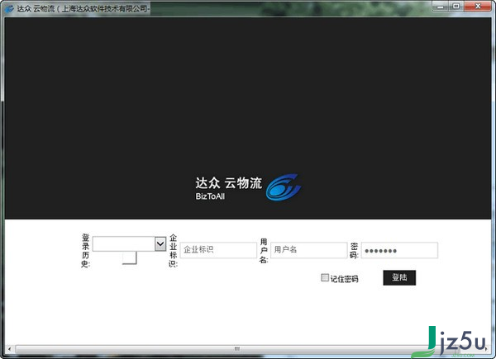The height and width of the screenshot is (359, 496).
Task: Click the horizontal scrollbar thumb
Action: pyautogui.click(x=237, y=349)
